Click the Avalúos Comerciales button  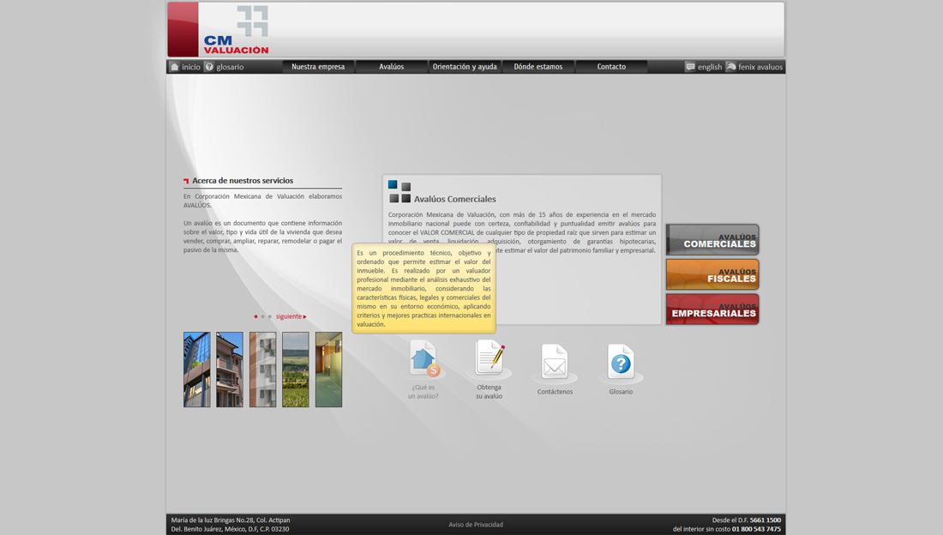(712, 239)
